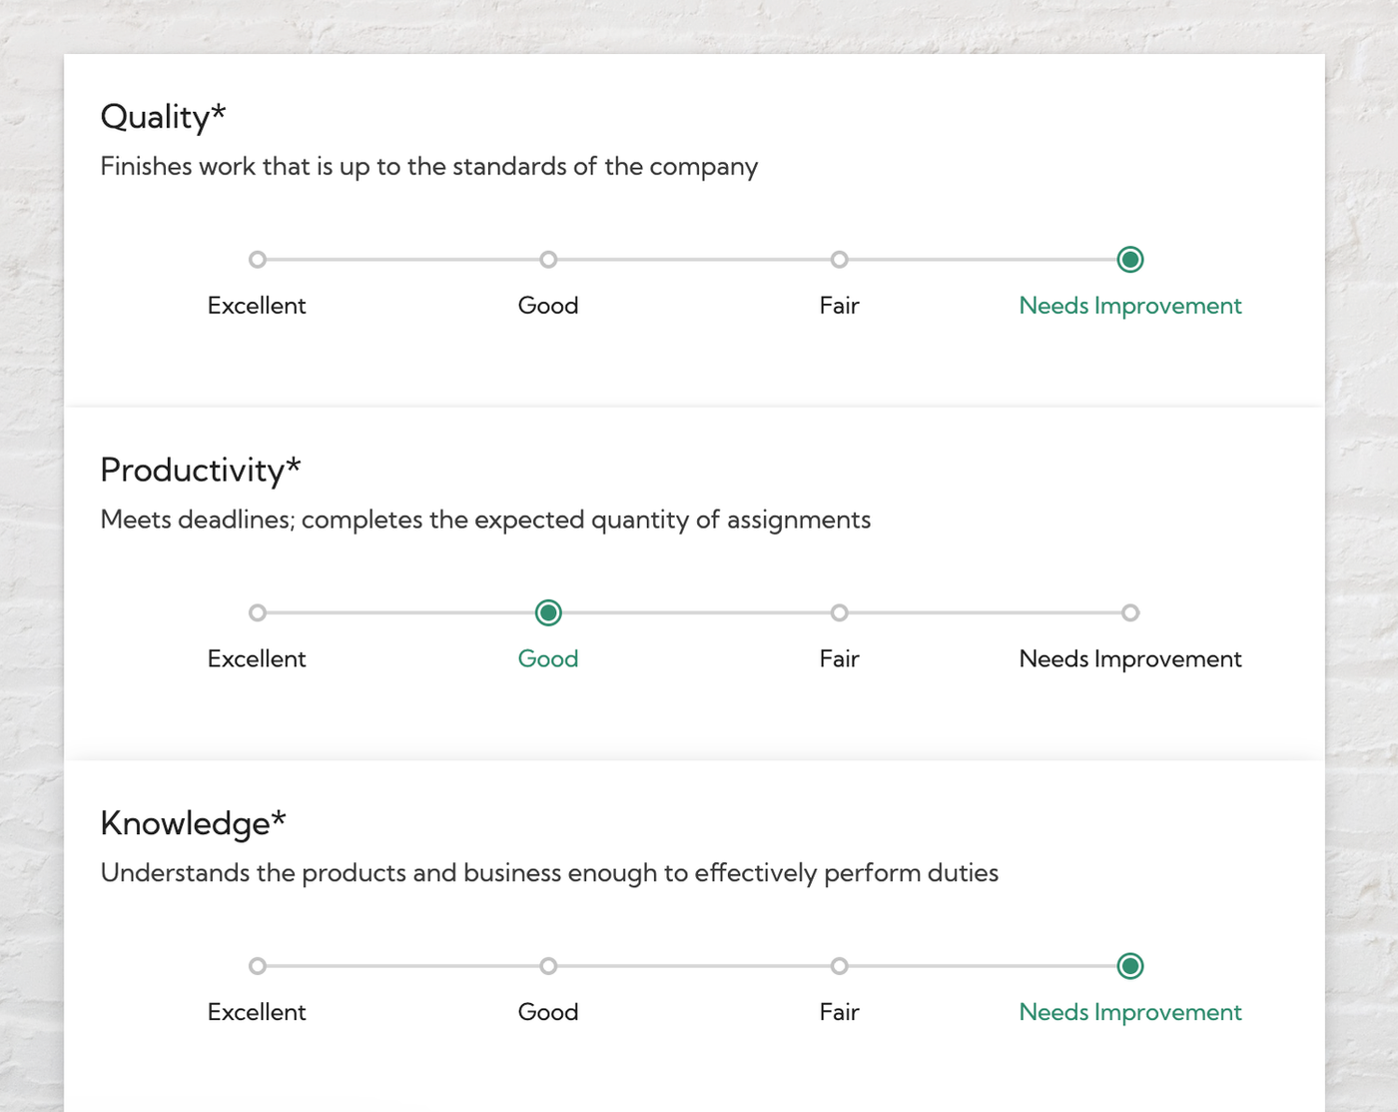Click the Fair label under Productivity
This screenshot has width=1398, height=1112.
840,659
